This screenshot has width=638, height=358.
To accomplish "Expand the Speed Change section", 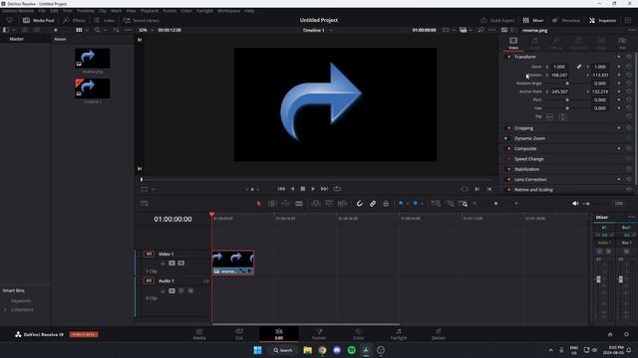I will (529, 159).
